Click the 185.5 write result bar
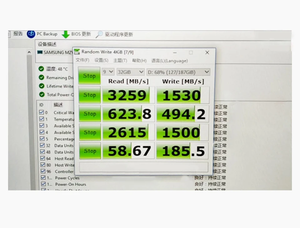This screenshot has width=300, height=228. [x=182, y=151]
